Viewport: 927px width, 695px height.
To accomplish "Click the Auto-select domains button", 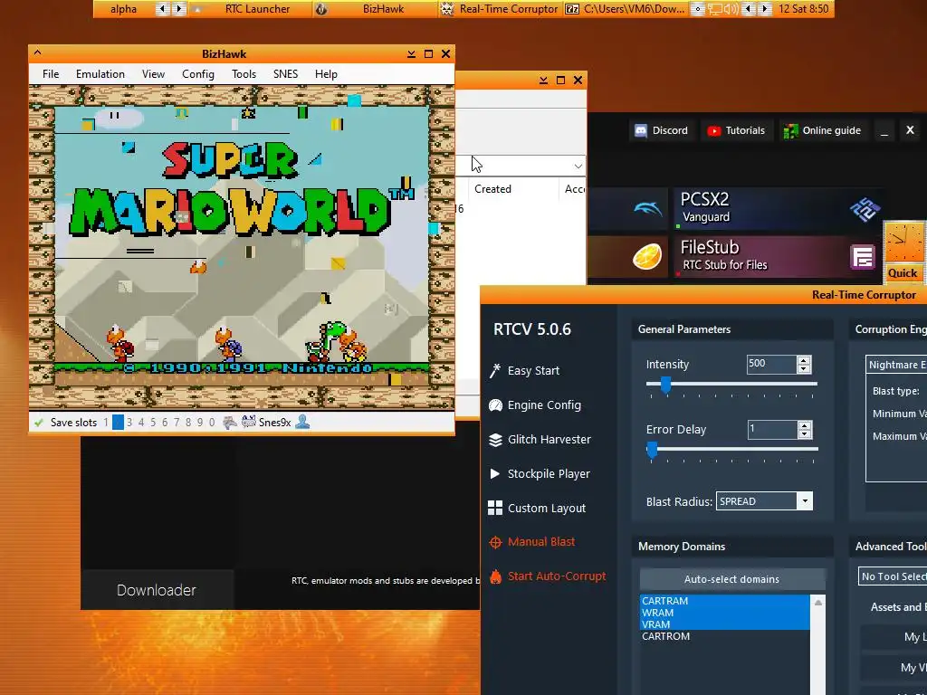I will tap(731, 579).
